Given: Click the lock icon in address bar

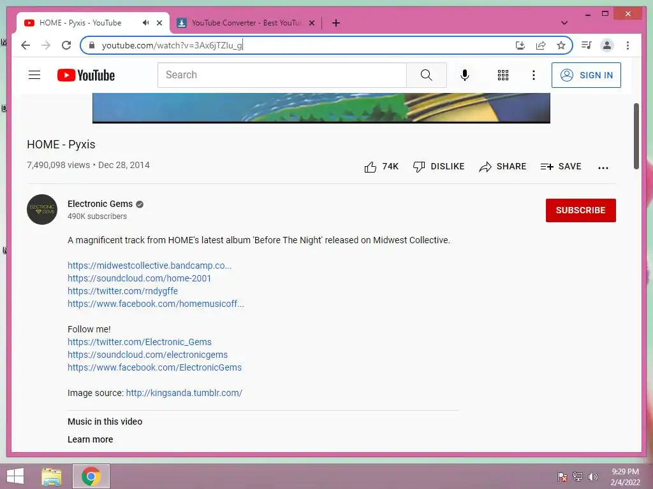Looking at the screenshot, I should tap(92, 45).
